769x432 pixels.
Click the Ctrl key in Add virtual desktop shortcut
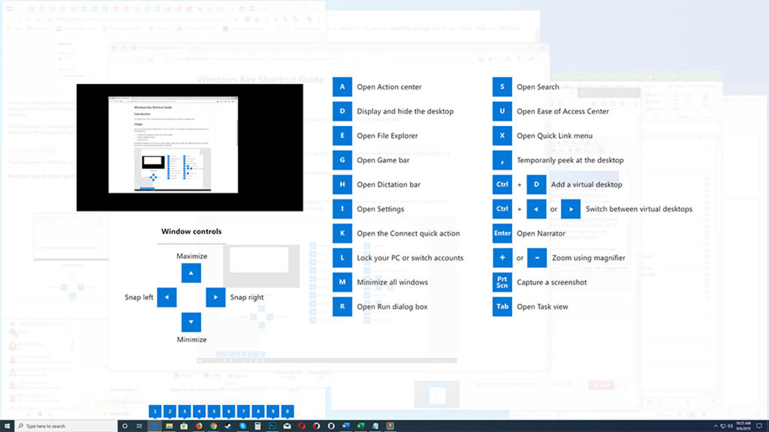(x=501, y=184)
